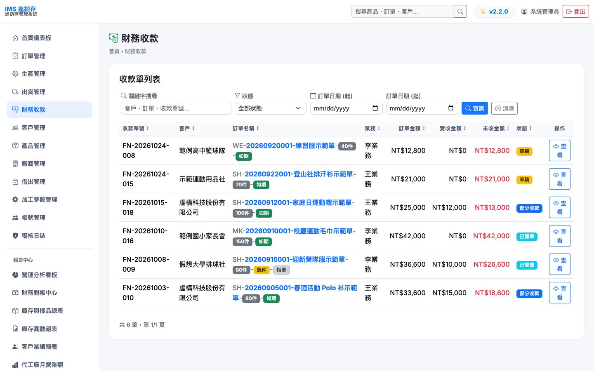Open order link 家庭日運動帽示範單
The image size is (594, 371).
pos(298,203)
